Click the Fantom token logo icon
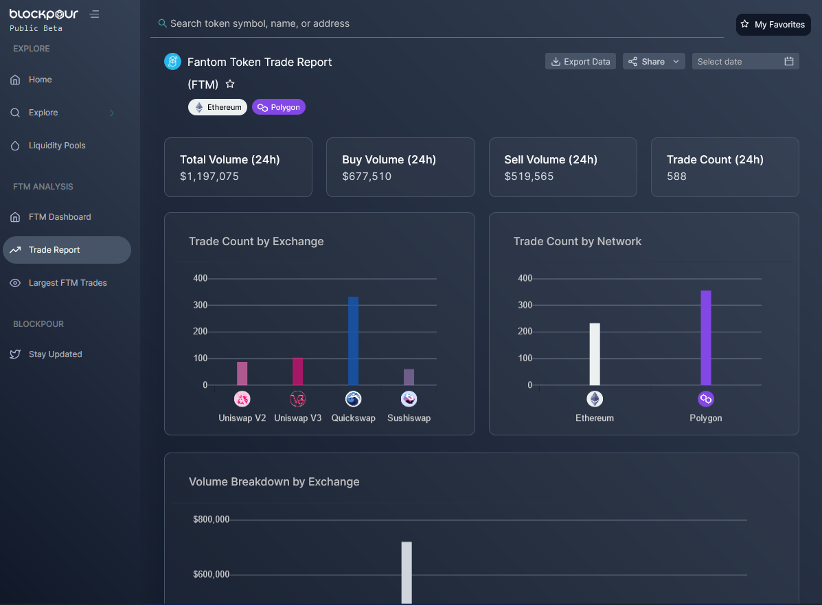 172,61
